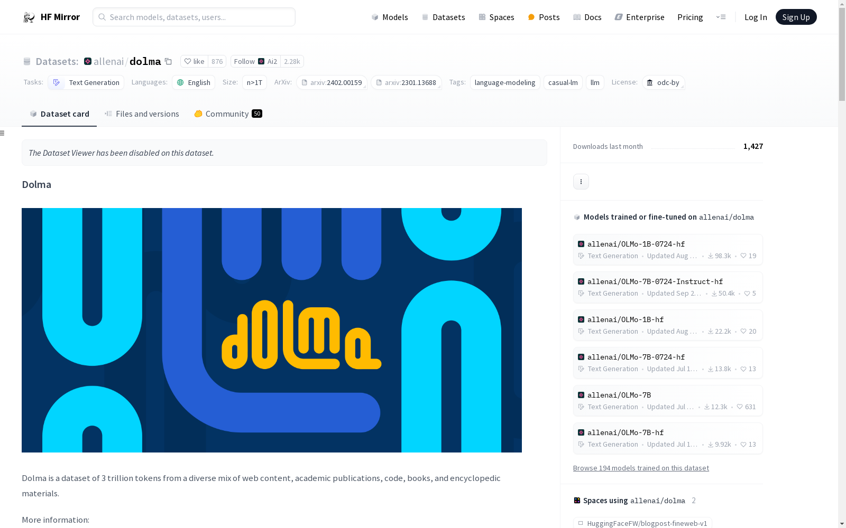Viewport: 846px width, 528px height.
Task: Open the odc-by license tag
Action: (x=664, y=82)
